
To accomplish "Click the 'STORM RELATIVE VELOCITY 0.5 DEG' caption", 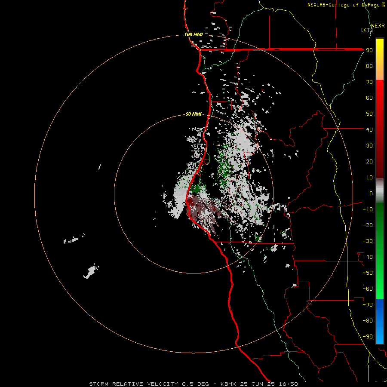I will [149, 384].
